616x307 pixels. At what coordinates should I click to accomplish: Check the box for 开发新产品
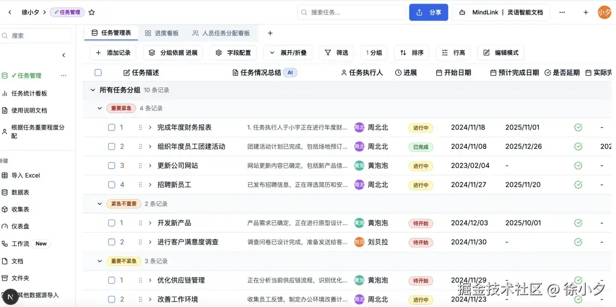(112, 223)
